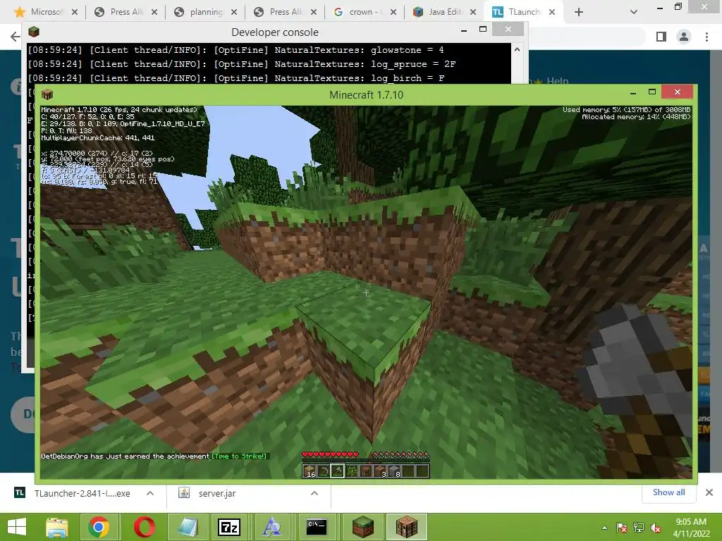Click the Help link on the webpage
The width and height of the screenshot is (722, 541).
[557, 81]
